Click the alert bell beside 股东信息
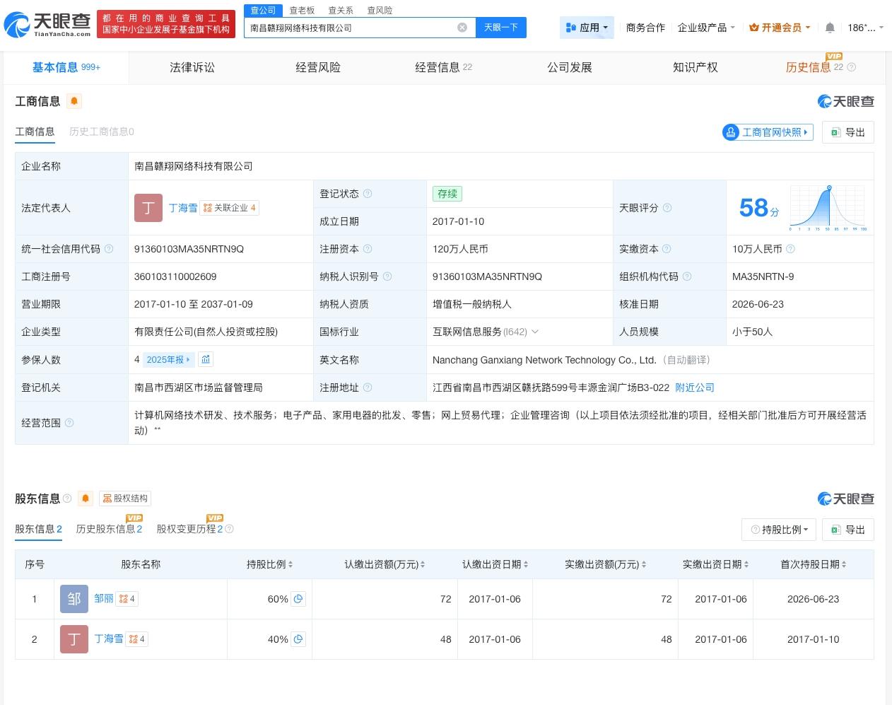The width and height of the screenshot is (892, 705). click(x=86, y=499)
